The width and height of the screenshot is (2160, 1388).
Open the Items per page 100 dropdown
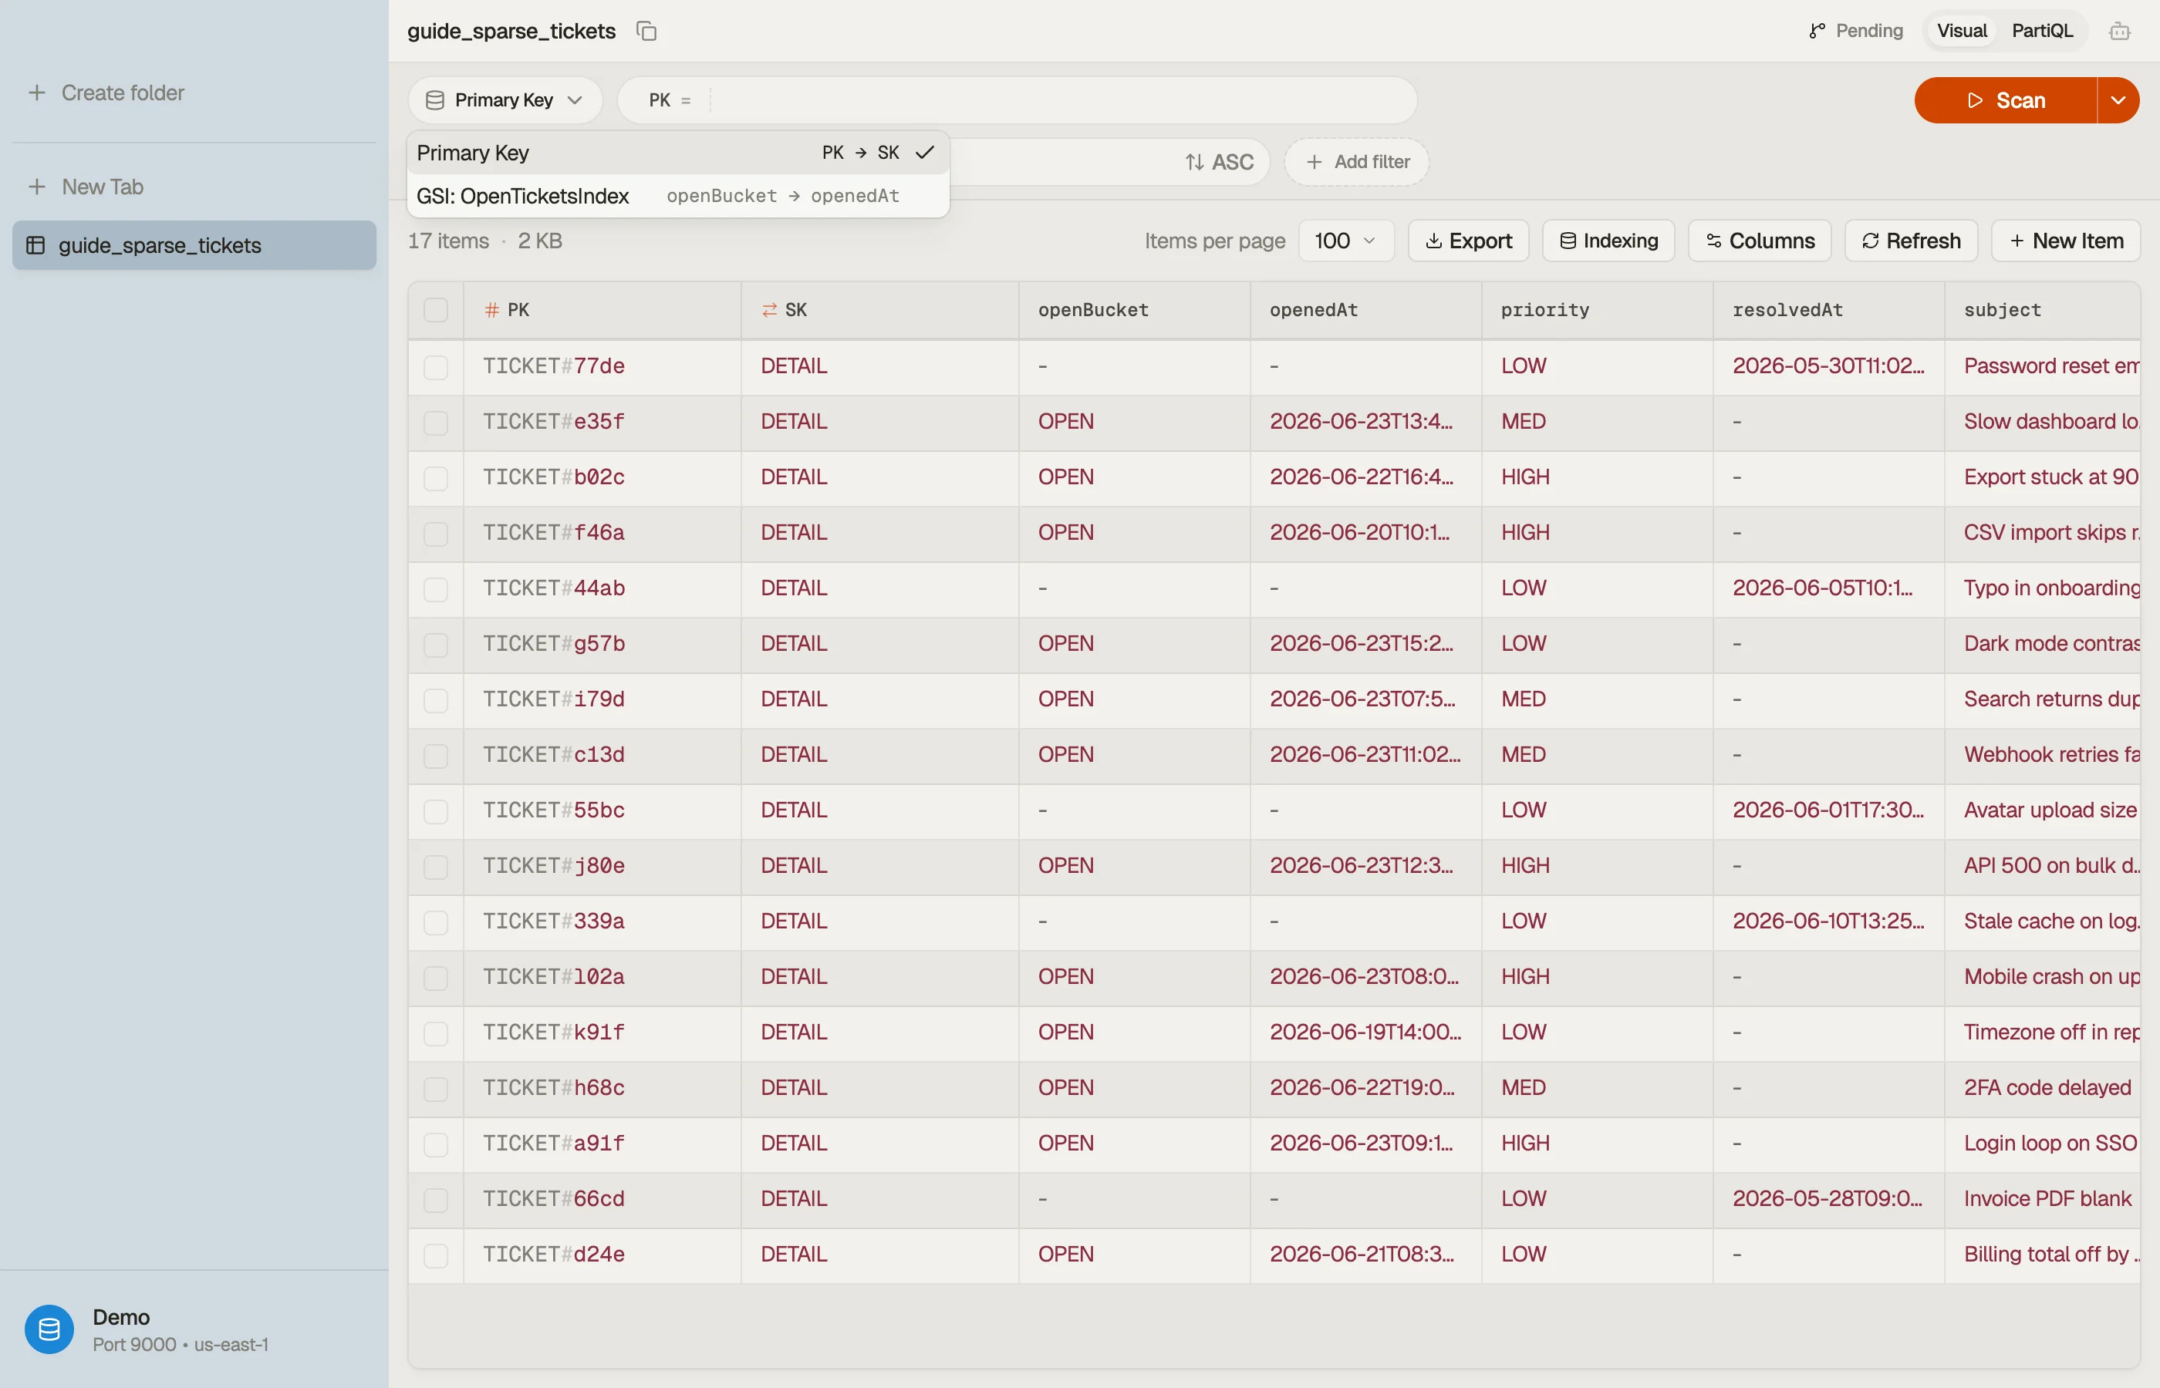1346,241
